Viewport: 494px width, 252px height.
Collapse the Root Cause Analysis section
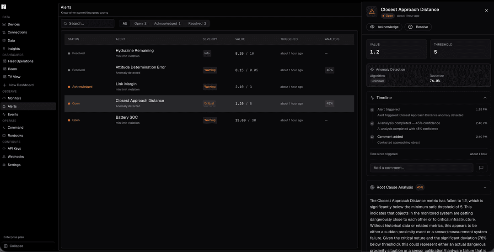485,187
